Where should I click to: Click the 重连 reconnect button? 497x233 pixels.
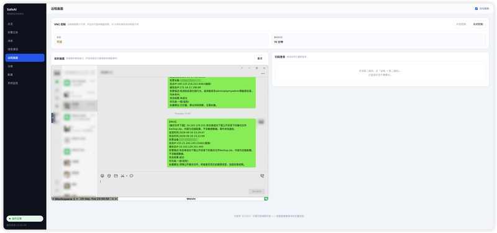260,58
